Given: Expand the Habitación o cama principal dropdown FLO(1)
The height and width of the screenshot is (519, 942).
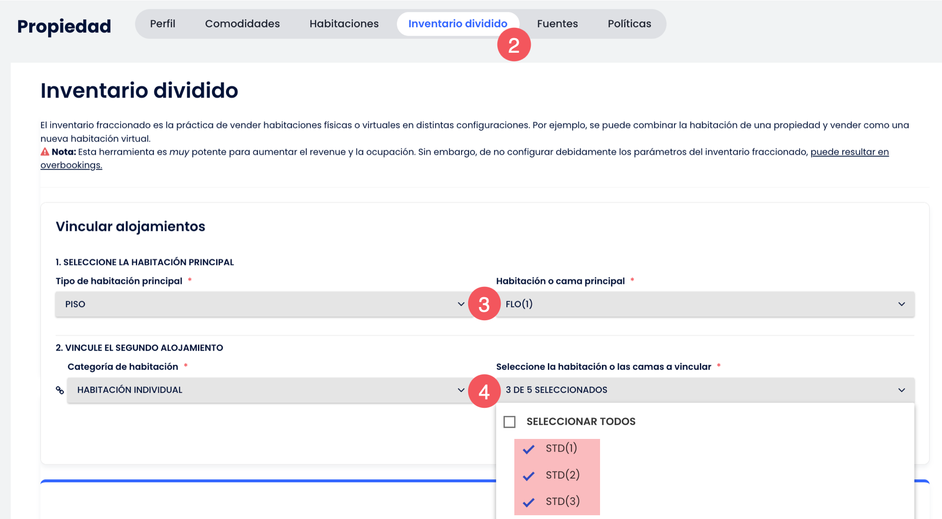Looking at the screenshot, I should [705, 304].
